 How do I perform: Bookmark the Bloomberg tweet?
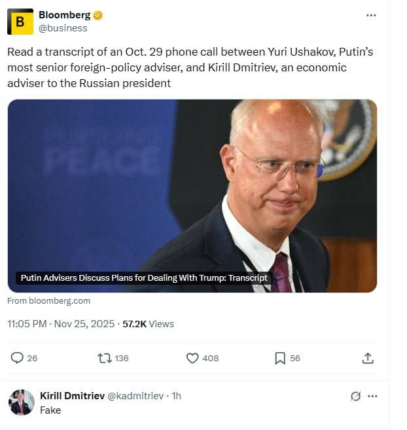click(x=280, y=358)
